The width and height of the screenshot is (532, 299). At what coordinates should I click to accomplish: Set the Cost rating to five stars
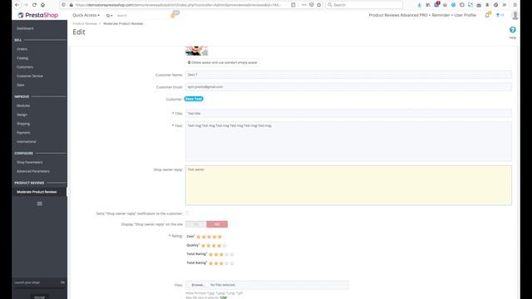tap(219, 237)
